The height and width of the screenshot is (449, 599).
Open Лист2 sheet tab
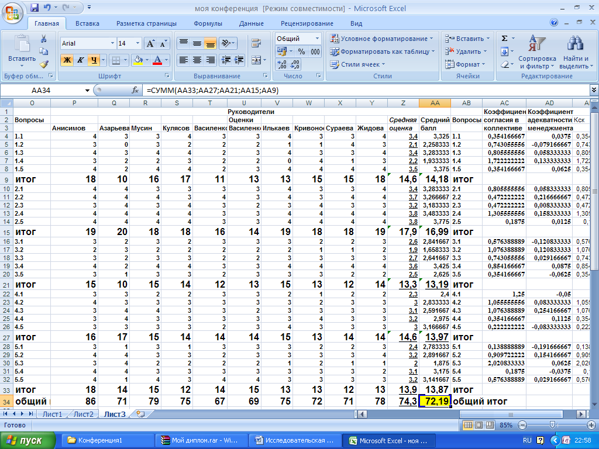coord(83,415)
